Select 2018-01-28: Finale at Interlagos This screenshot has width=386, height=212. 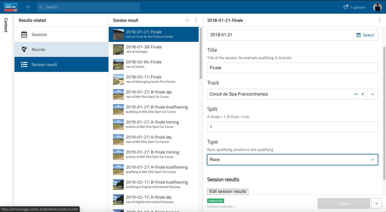click(x=154, y=49)
